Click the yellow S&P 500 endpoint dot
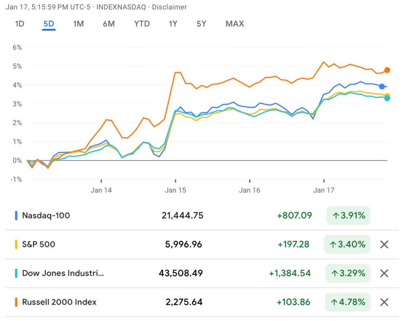 point(387,96)
